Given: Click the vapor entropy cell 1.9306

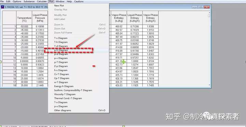Looking at the screenshot, I should 150,27.
